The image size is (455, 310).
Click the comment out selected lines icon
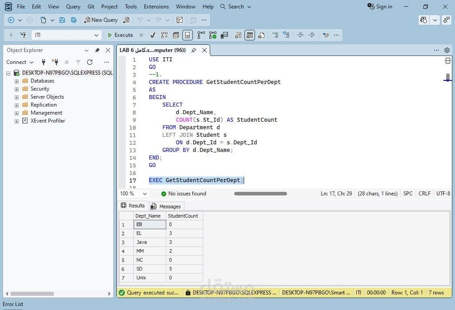tap(275, 35)
